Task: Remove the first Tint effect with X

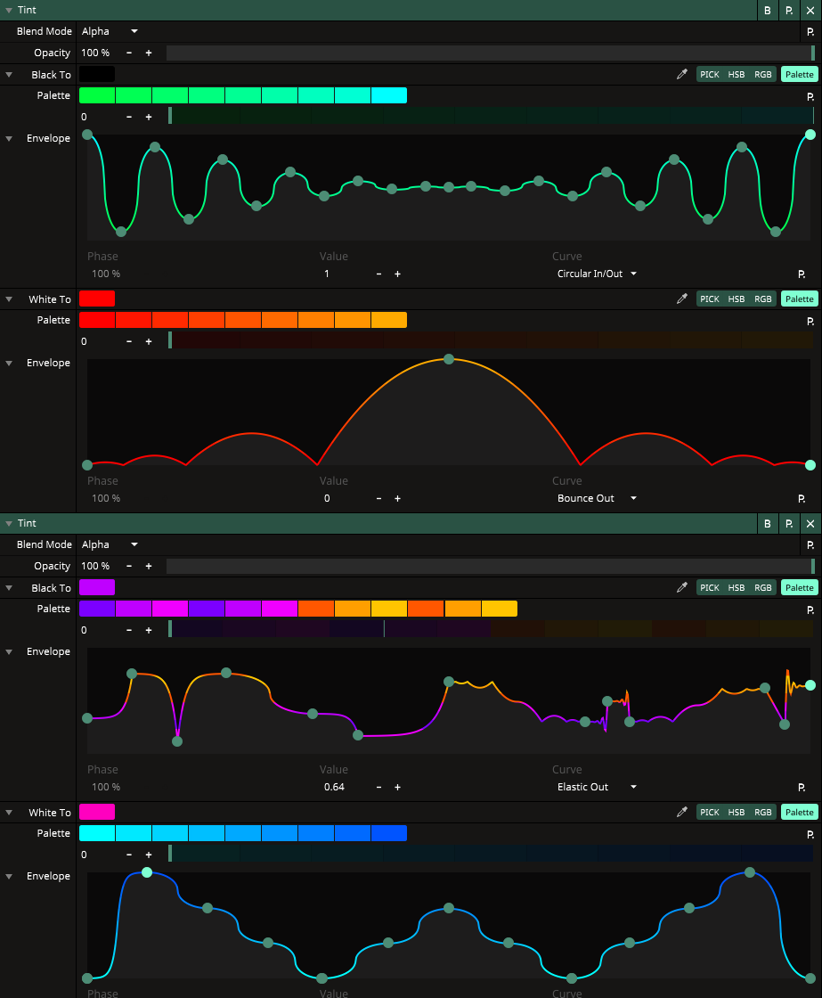Action: click(x=810, y=11)
